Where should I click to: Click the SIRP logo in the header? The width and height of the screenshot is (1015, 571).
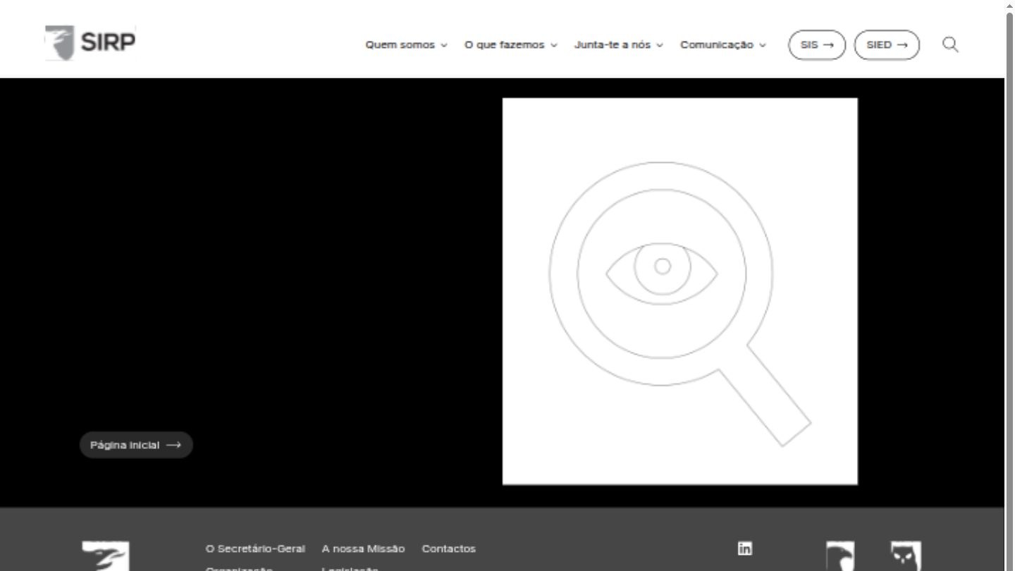point(90,43)
